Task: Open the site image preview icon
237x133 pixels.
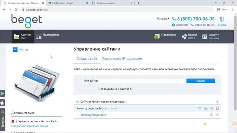Action: [x=206, y=108]
